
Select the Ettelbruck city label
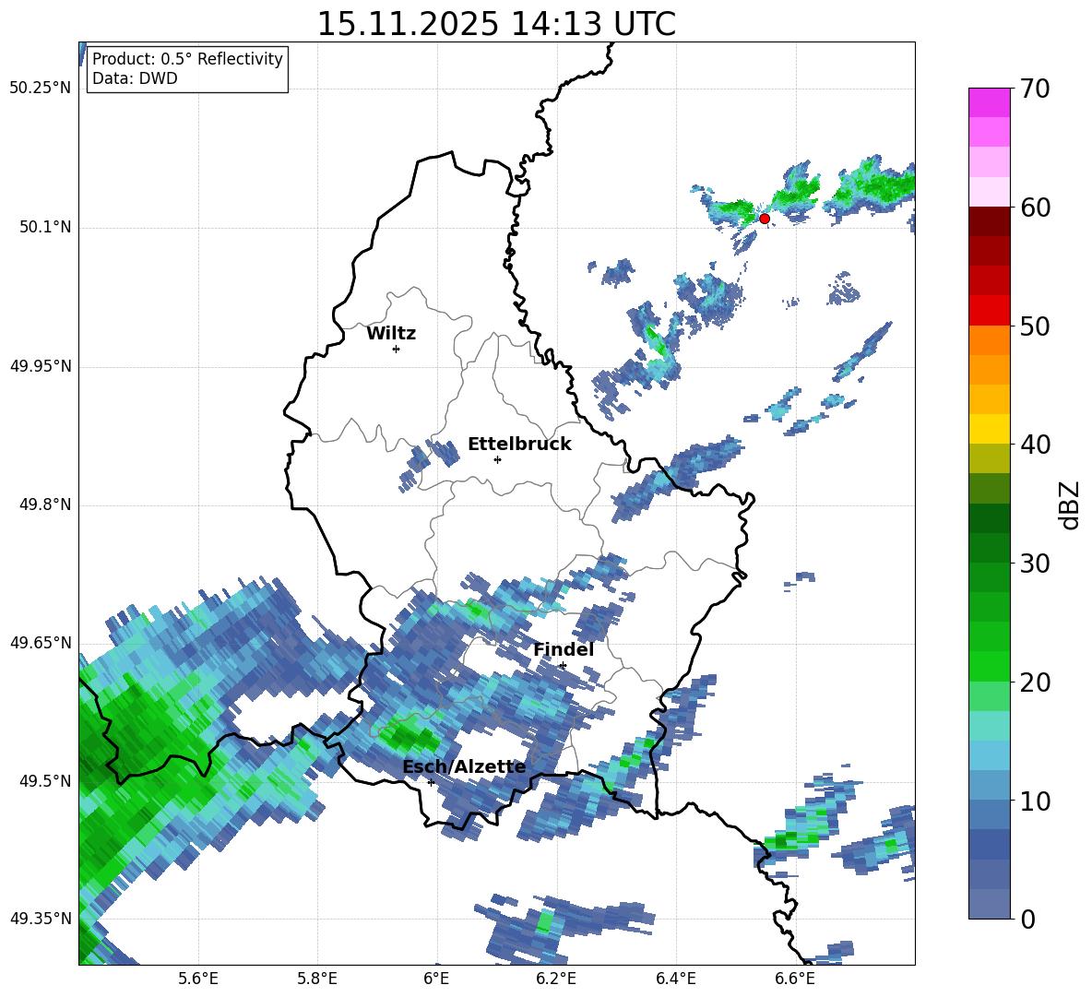(x=519, y=445)
